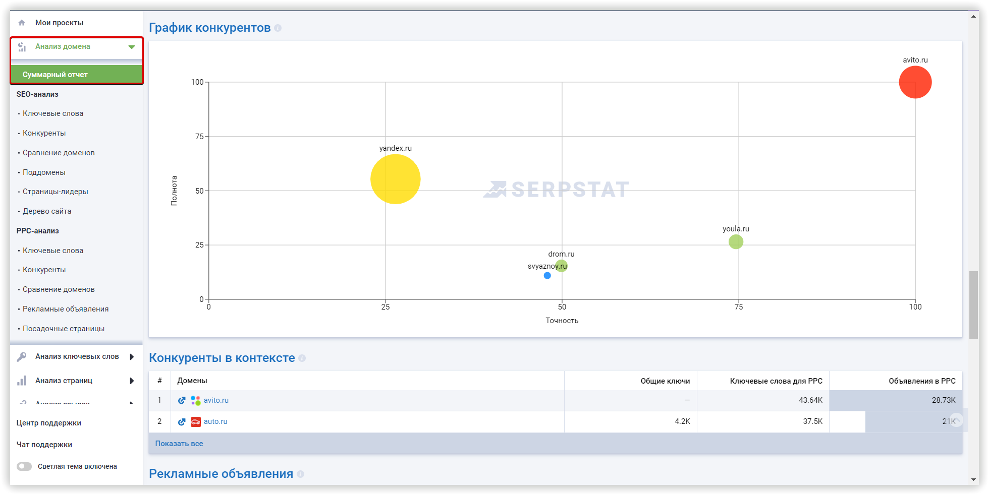Click info icon next to Рекламные объявления heading
The image size is (989, 495).
click(300, 474)
